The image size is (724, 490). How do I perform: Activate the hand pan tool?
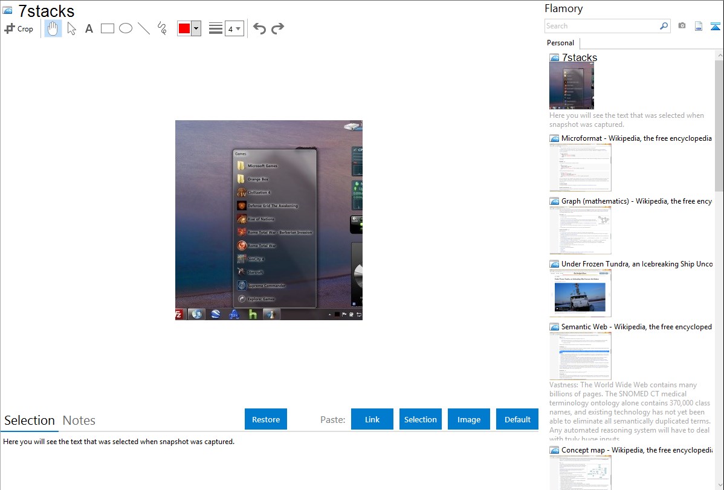click(53, 28)
